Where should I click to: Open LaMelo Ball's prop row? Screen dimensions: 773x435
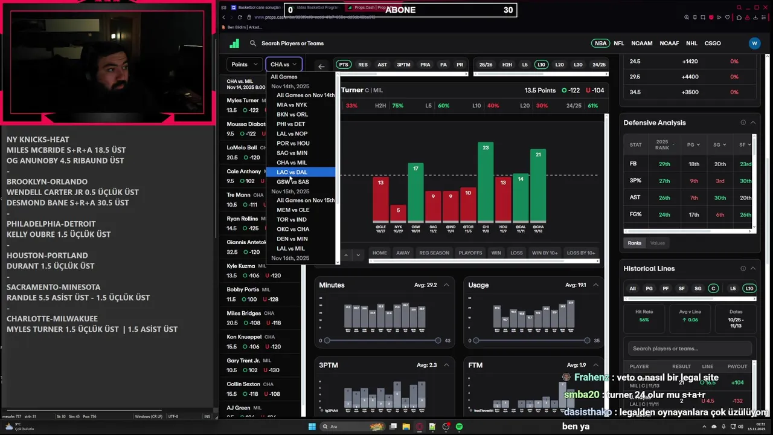[x=262, y=153]
